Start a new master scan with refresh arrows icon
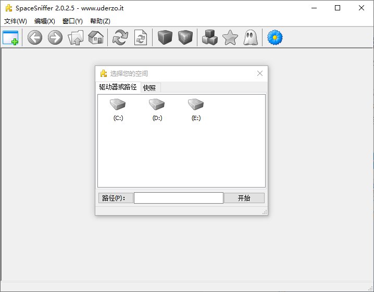 120,38
